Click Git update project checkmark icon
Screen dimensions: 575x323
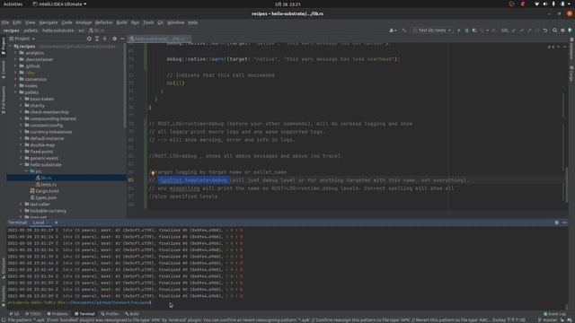point(514,31)
